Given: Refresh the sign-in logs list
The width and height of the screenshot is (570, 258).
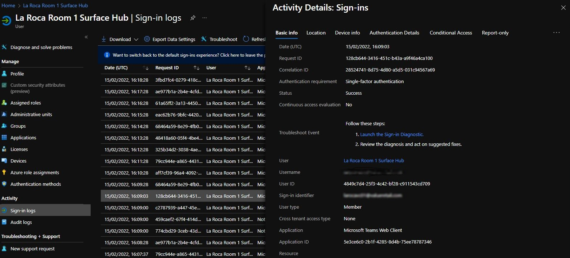Looking at the screenshot, I should (x=255, y=39).
